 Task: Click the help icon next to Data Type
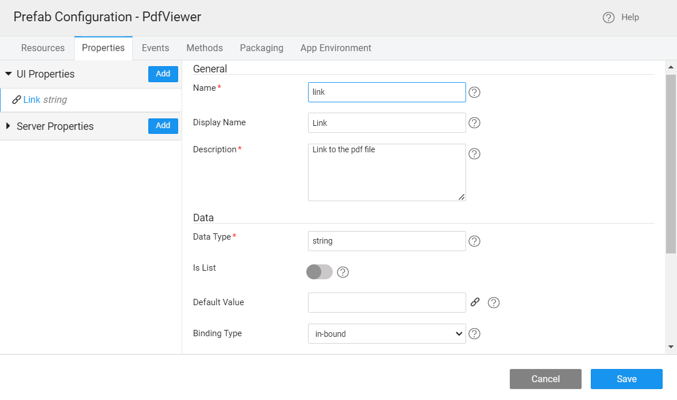pos(474,241)
